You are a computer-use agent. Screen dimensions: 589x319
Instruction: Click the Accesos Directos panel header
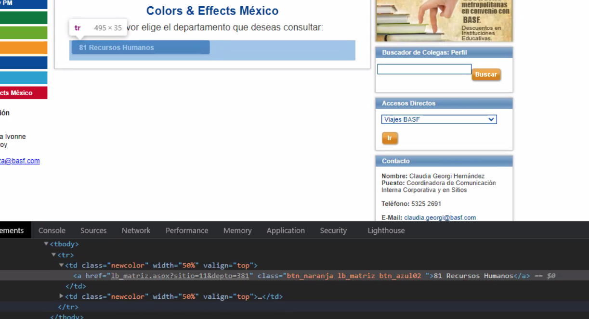(x=444, y=103)
